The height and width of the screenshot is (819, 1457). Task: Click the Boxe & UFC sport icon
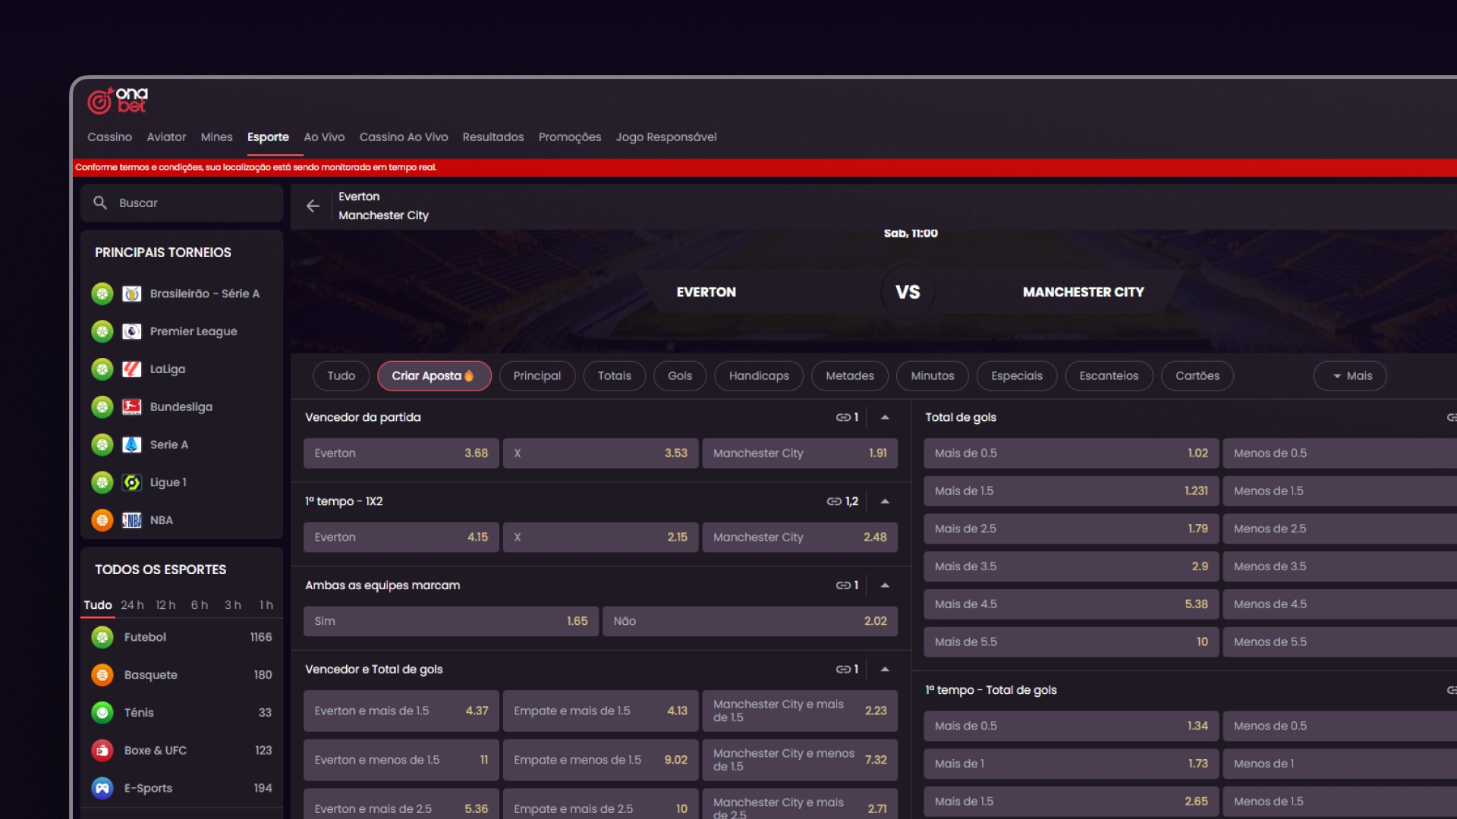pos(102,750)
